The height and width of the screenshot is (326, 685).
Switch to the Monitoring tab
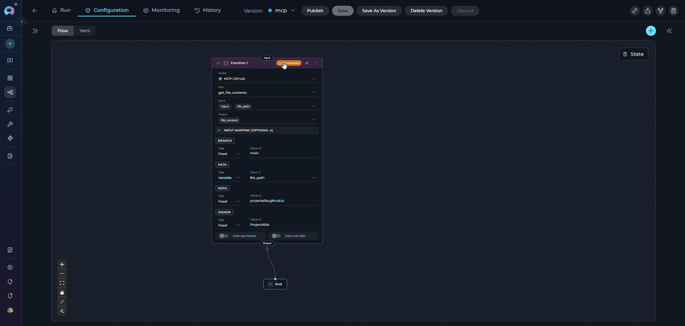pos(161,10)
